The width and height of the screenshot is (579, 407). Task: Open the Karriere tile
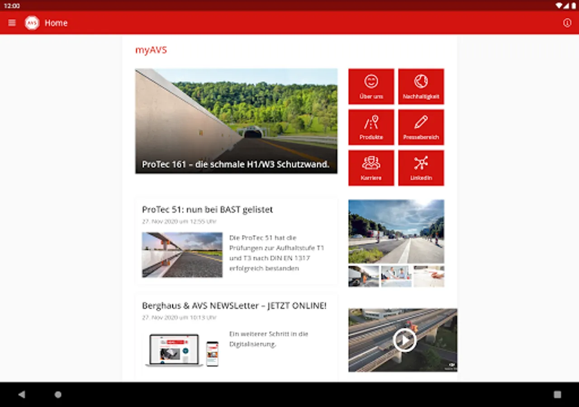371,168
